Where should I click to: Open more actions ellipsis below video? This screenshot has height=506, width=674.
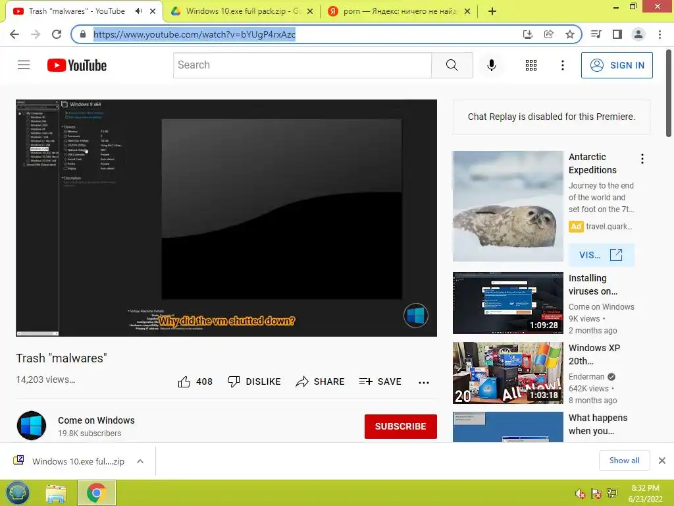click(x=423, y=383)
